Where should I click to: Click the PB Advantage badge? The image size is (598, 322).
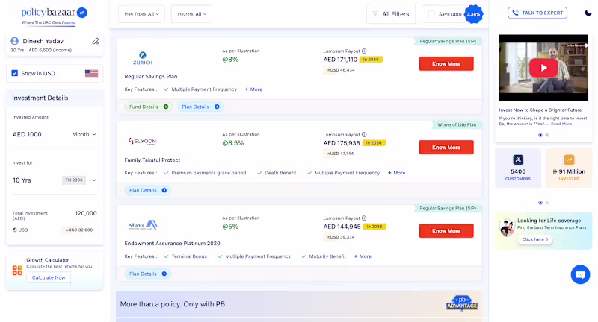[x=462, y=303]
